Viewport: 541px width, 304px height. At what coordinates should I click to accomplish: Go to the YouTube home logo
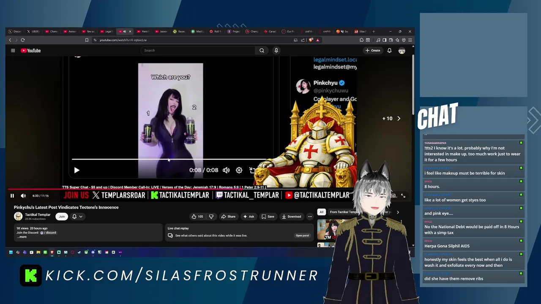pos(31,51)
